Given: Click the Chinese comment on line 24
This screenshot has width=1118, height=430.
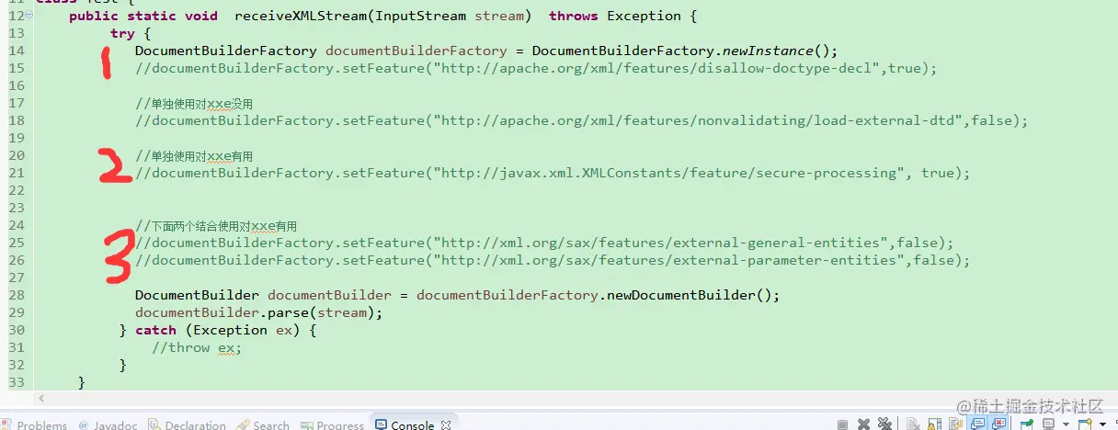Looking at the screenshot, I should pos(216,226).
